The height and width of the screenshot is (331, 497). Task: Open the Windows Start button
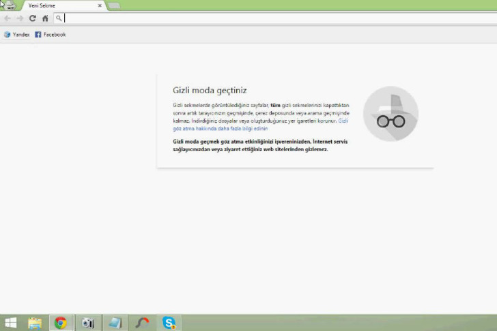point(11,323)
